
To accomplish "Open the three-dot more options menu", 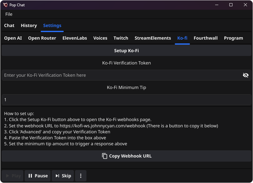I will [x=81, y=176].
